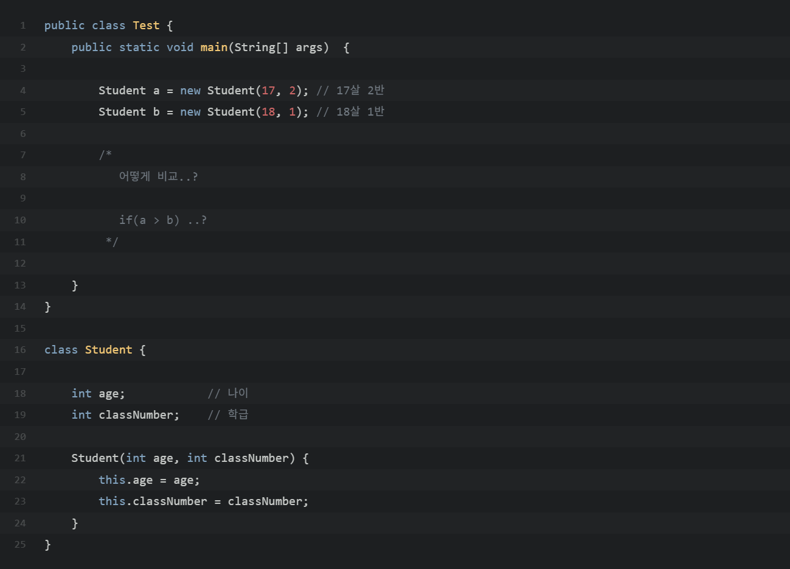
Task: Click this.classNumber assignment on line 23
Action: click(204, 501)
